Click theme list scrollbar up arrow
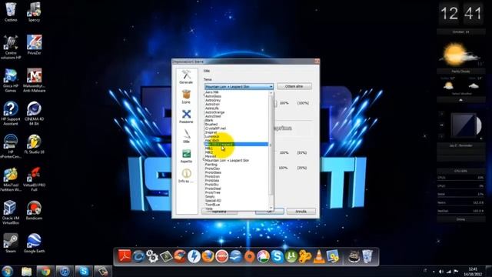 (x=271, y=93)
